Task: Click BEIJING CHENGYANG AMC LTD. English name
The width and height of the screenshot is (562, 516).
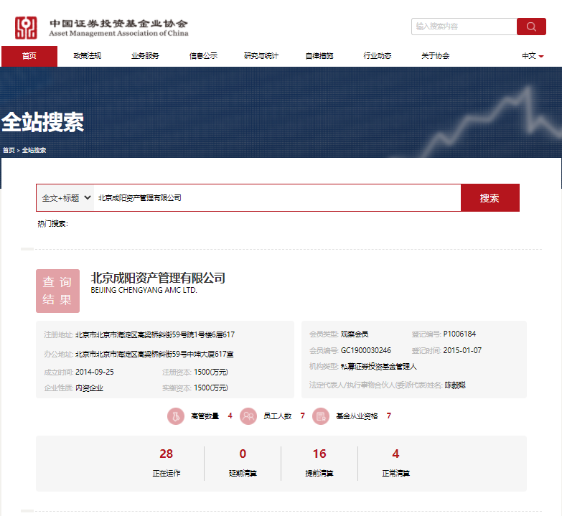Action: 144,290
